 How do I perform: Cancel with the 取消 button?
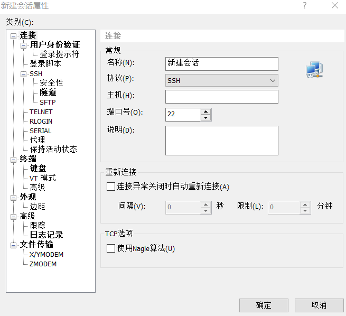tap(319, 305)
